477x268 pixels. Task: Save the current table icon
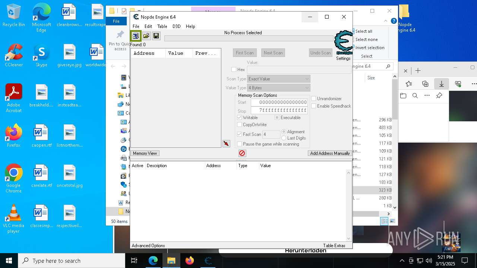pos(156,36)
